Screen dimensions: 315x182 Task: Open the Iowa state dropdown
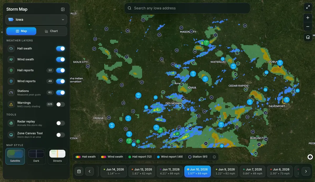tap(36, 20)
